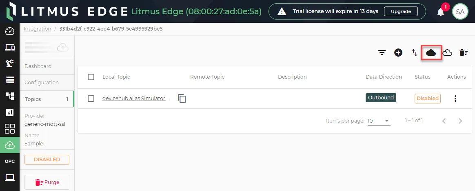Select the Integration cloud-upload sidebar icon
475x191 pixels.
click(x=10, y=145)
